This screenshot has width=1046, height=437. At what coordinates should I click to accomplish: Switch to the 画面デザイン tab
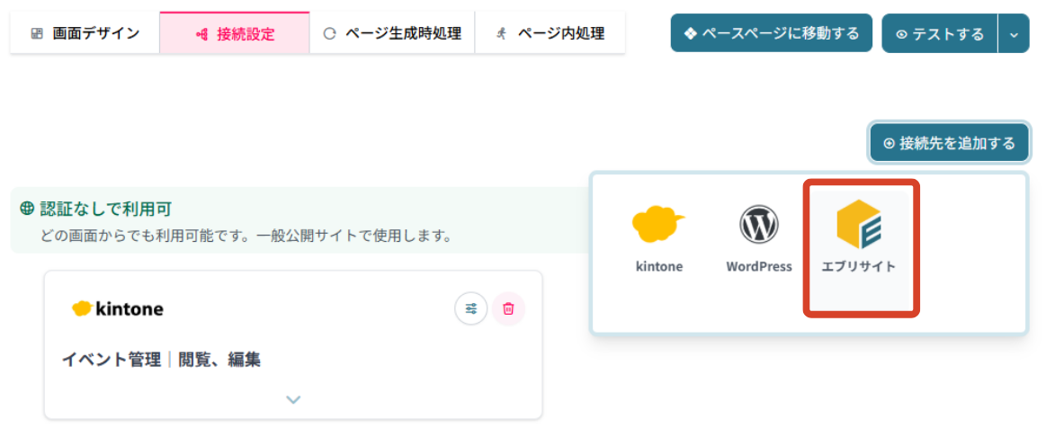coord(85,34)
